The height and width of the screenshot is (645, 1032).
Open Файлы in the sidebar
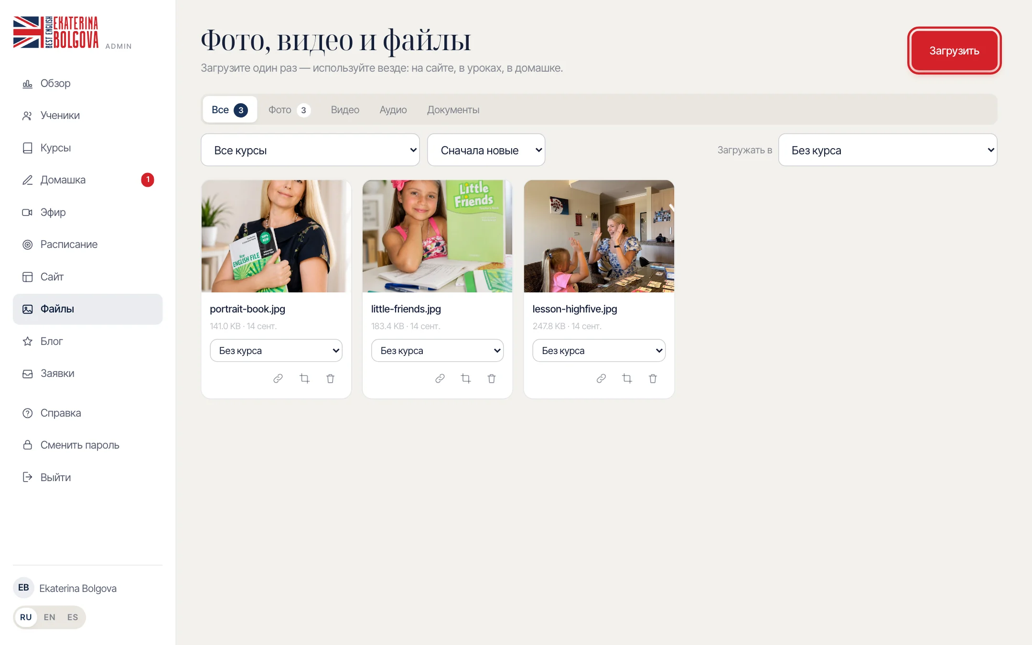87,309
